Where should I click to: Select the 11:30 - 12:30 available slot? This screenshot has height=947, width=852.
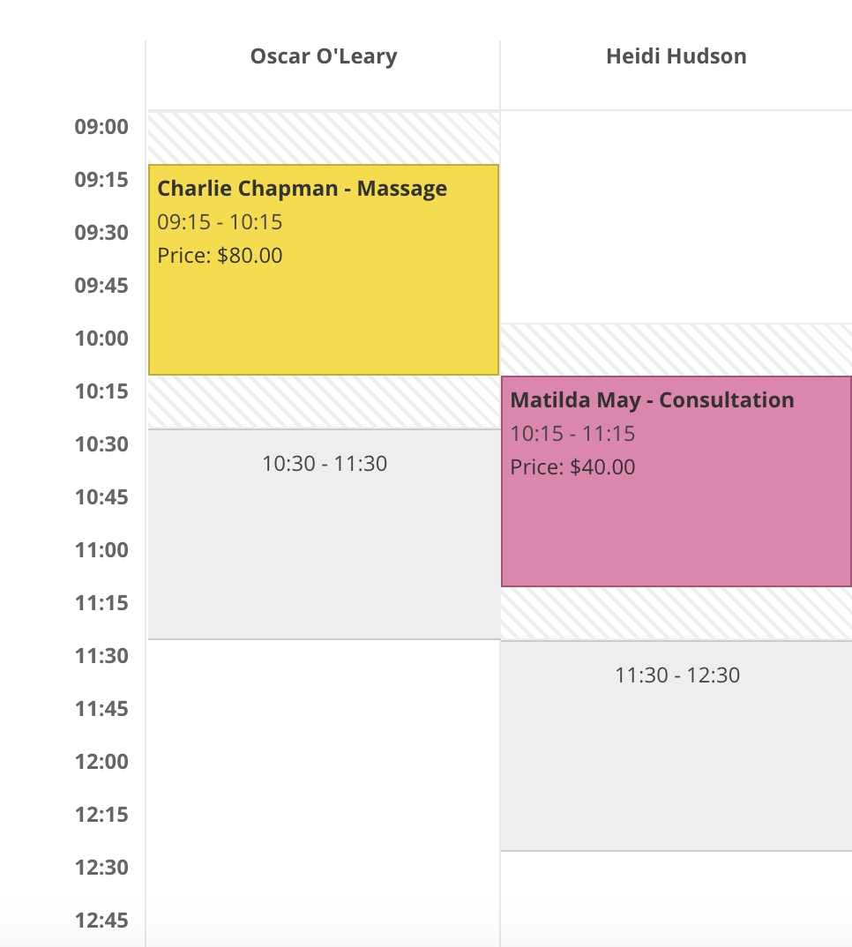click(x=676, y=746)
